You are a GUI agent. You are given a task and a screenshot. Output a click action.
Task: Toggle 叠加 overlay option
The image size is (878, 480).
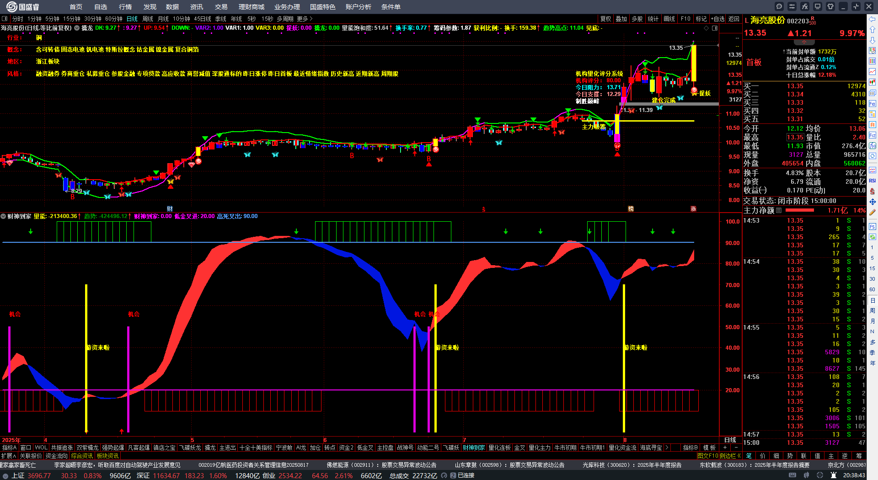(x=621, y=19)
